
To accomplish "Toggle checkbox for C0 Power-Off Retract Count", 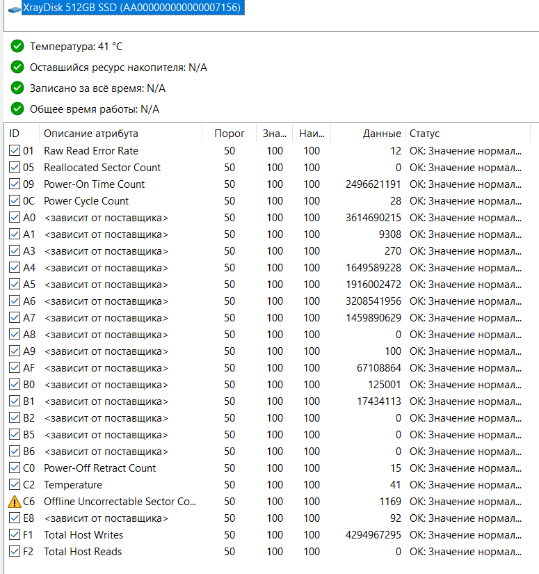I will click(x=15, y=468).
